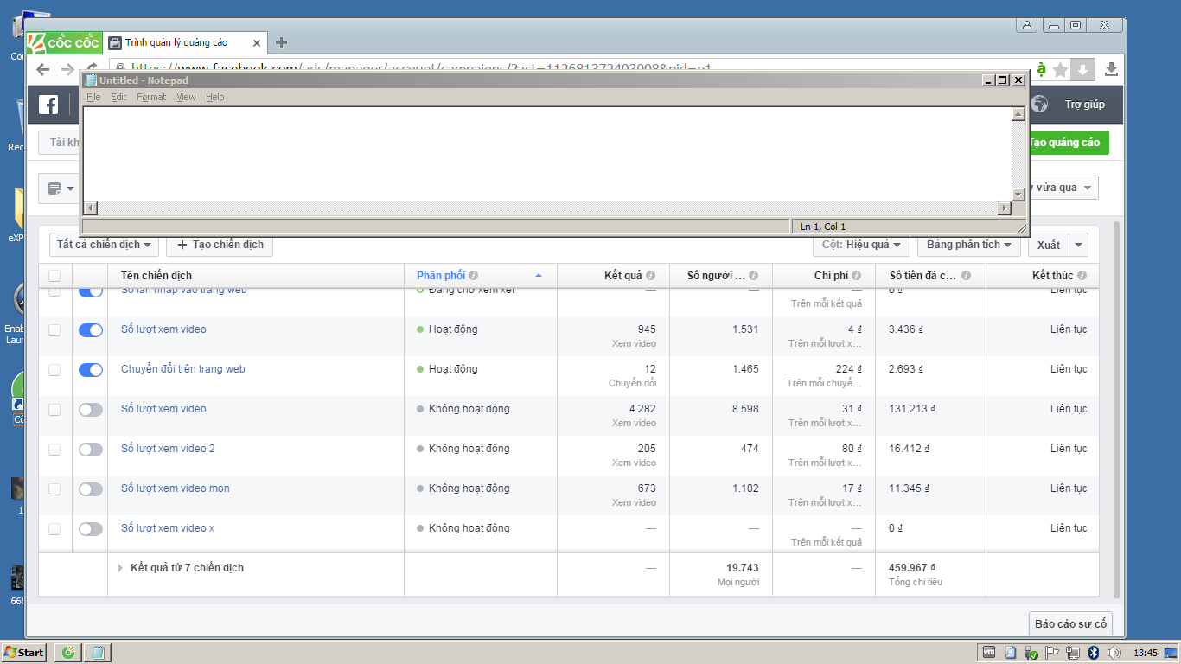The width and height of the screenshot is (1181, 664).
Task: Click the globe notifications icon
Action: click(1039, 105)
